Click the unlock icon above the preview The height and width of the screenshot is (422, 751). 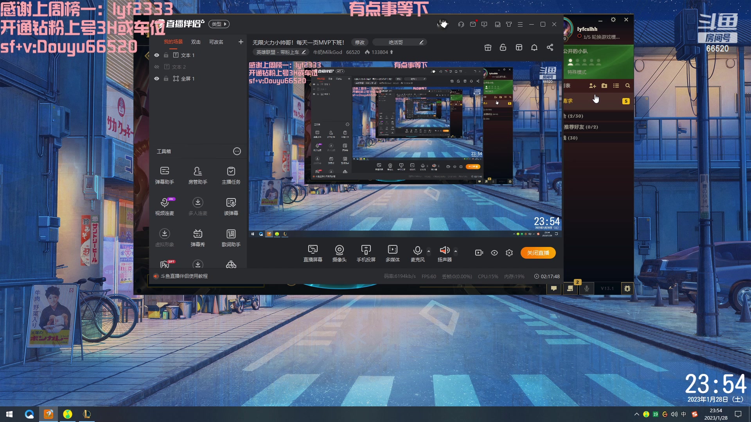(x=503, y=47)
